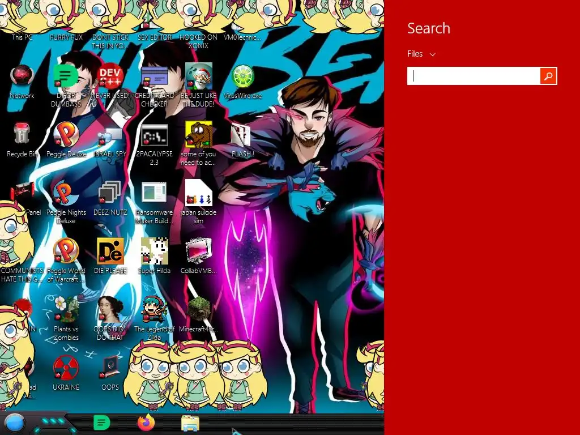Screen dimensions: 580x435
Task: Click the 'VM0Technic...' desktop label
Action: 242,37
